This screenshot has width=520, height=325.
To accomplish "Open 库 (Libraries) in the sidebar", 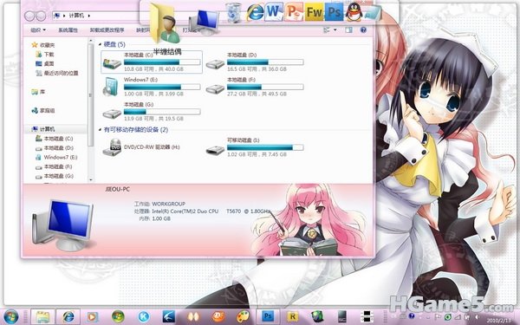I will click(x=38, y=92).
